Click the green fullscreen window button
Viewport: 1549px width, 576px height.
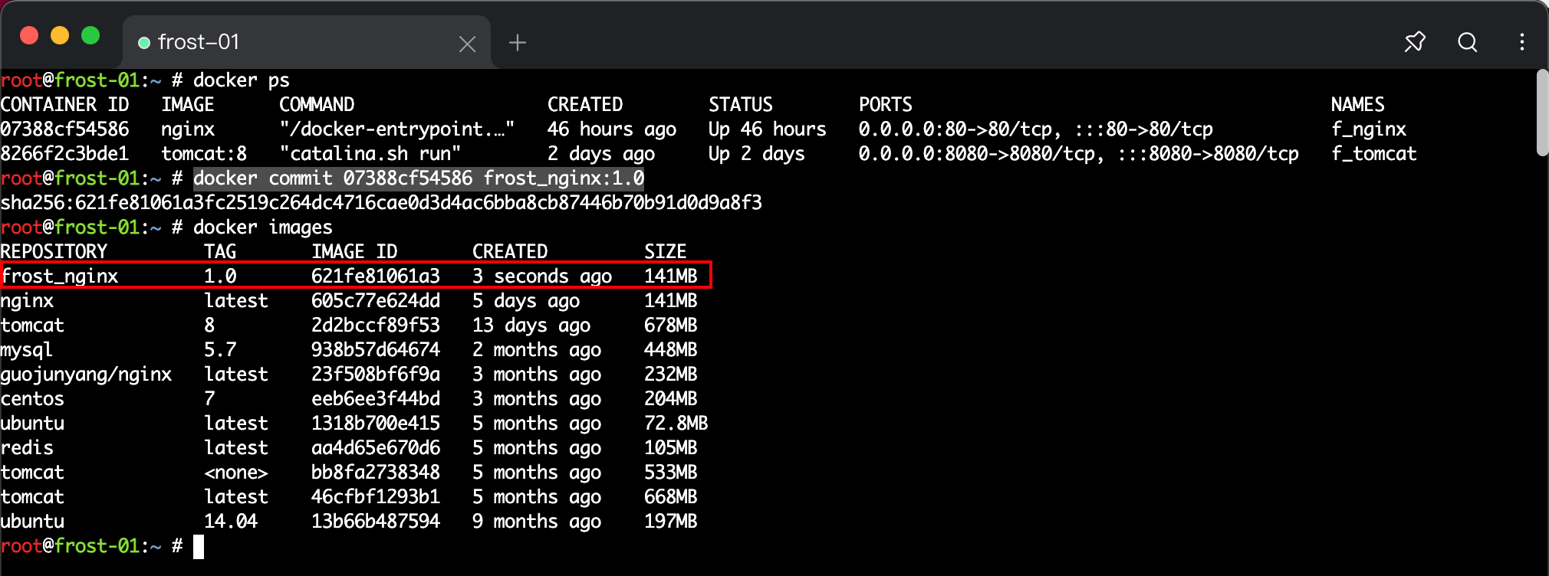[x=90, y=35]
